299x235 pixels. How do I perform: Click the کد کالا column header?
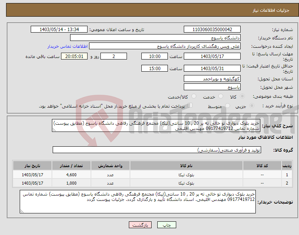click(262, 166)
